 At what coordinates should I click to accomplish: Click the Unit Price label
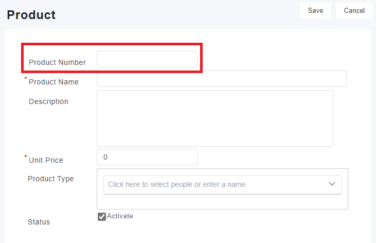(x=46, y=160)
